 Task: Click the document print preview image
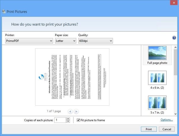(72, 77)
